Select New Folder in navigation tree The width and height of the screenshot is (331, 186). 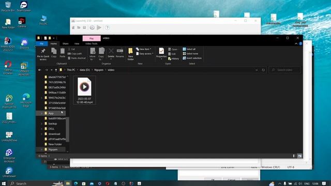(x=55, y=144)
